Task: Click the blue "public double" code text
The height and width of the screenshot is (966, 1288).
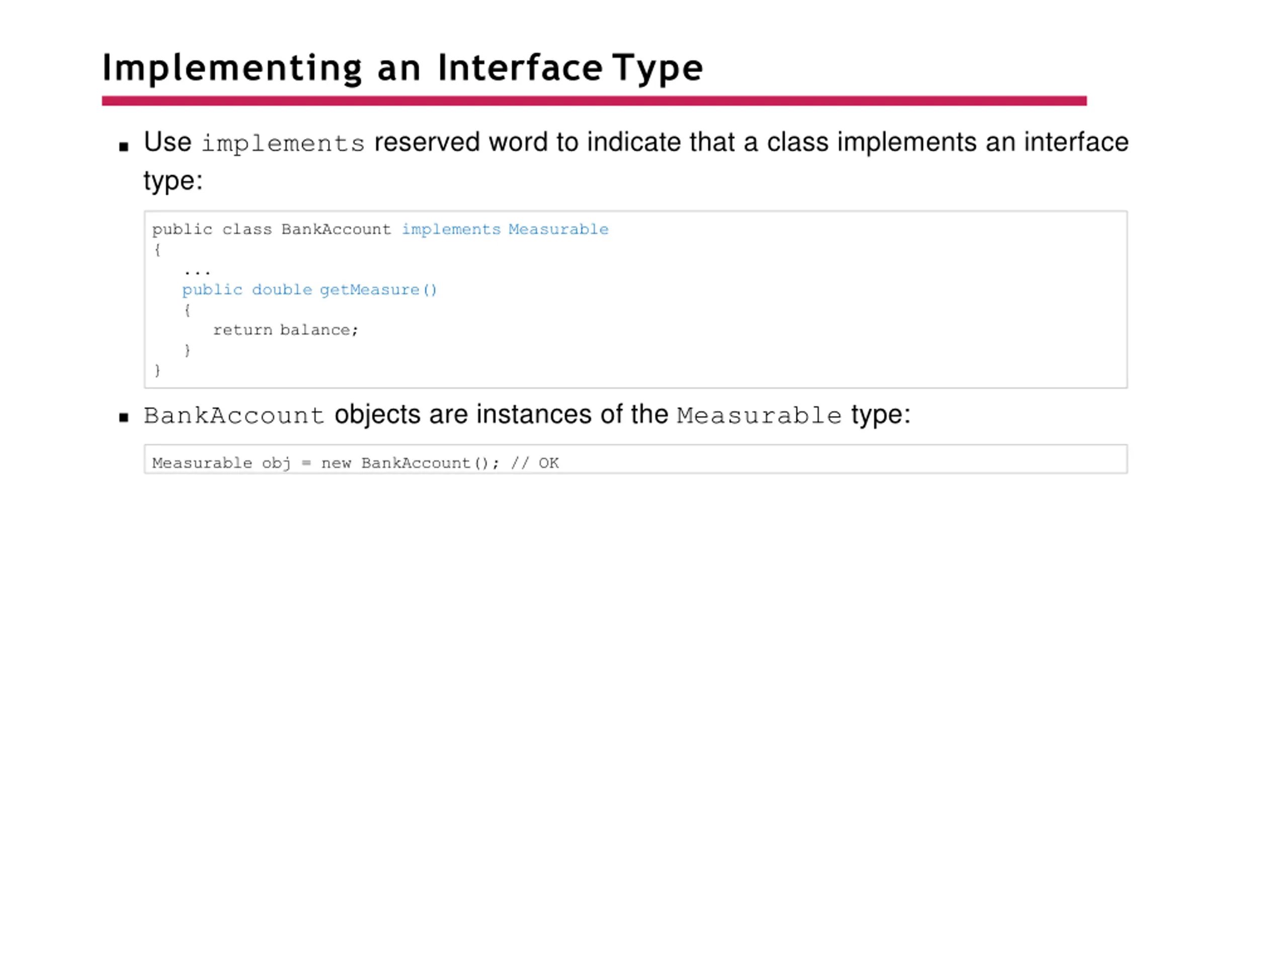Action: [x=247, y=289]
